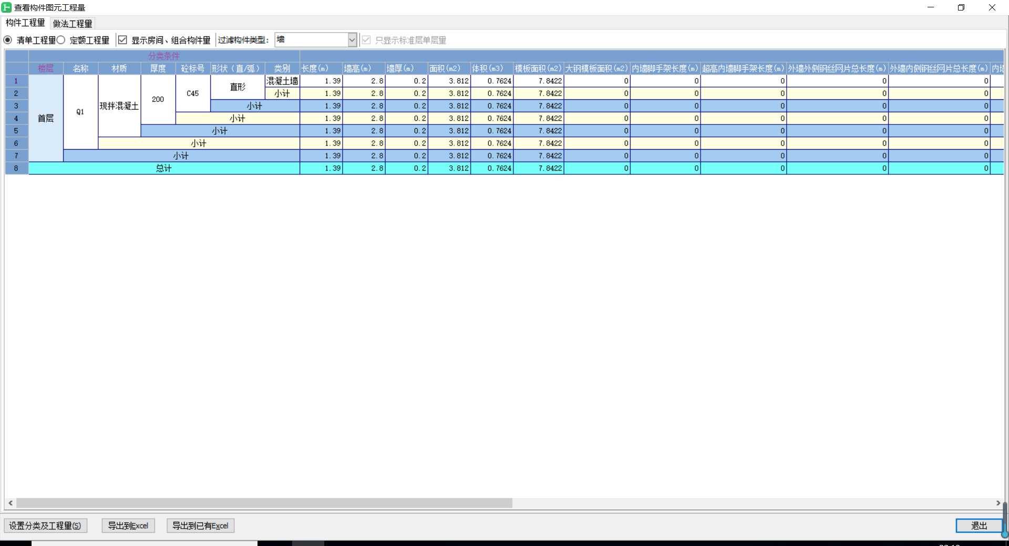Screen dimensions: 1009x546
Task: Click the 材质 column header
Action: (119, 68)
